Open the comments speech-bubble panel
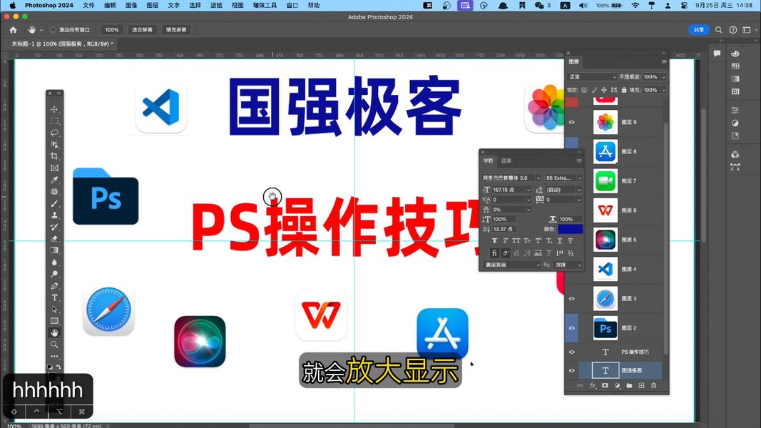Screen dimensions: 761x428 pos(717,54)
